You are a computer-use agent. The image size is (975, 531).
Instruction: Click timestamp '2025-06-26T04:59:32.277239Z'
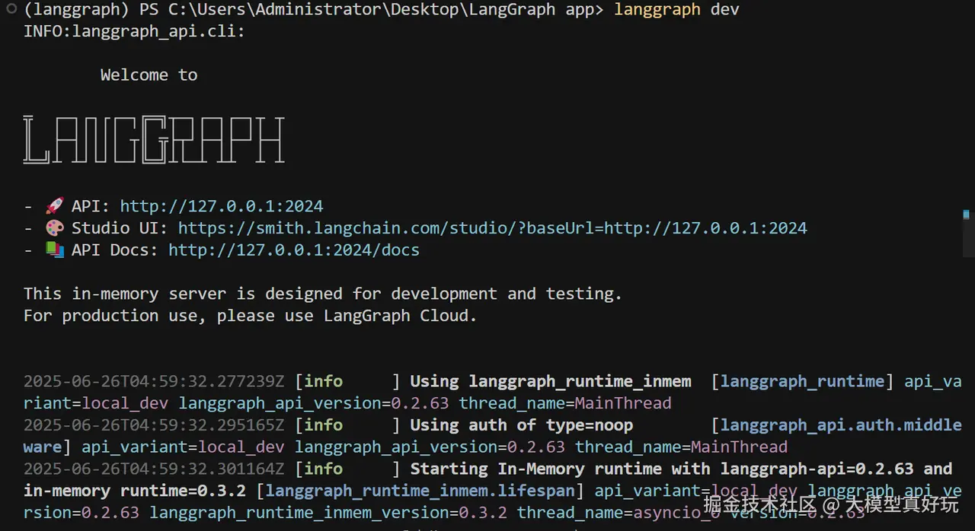(x=154, y=381)
